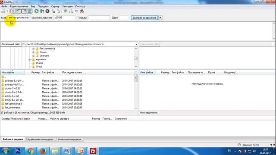Select the entity-7.x-1.8 folder row
Viewport: 276px width, 155px height.
pos(67,96)
